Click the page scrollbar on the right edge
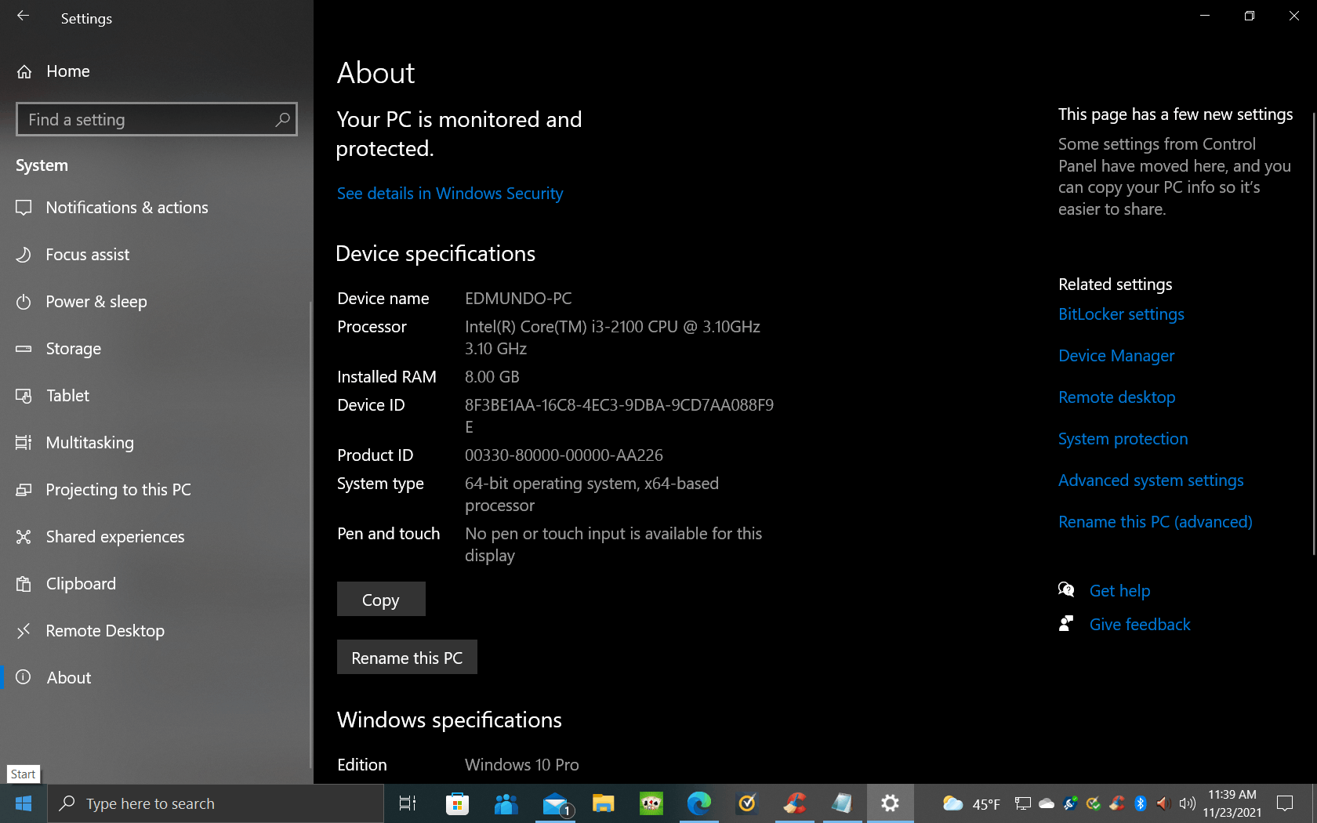Image resolution: width=1317 pixels, height=823 pixels. coord(1314,333)
